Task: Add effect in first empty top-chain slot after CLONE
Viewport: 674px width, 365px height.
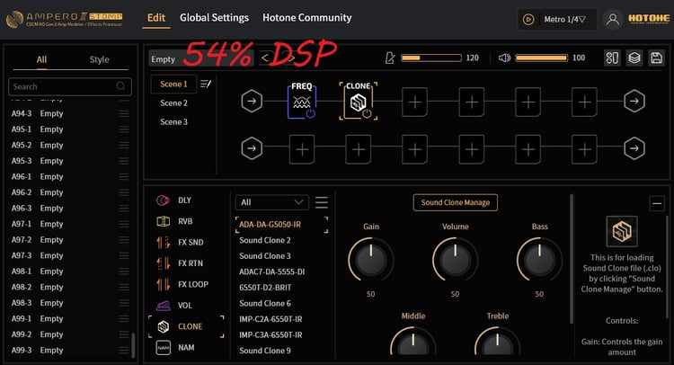Action: pos(415,102)
